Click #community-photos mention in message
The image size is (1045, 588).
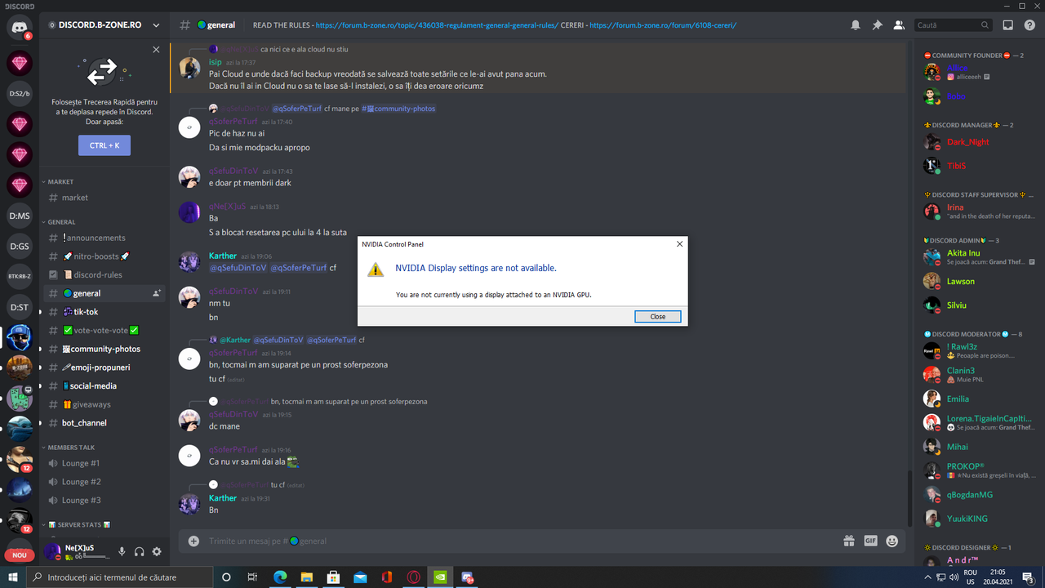(x=398, y=109)
